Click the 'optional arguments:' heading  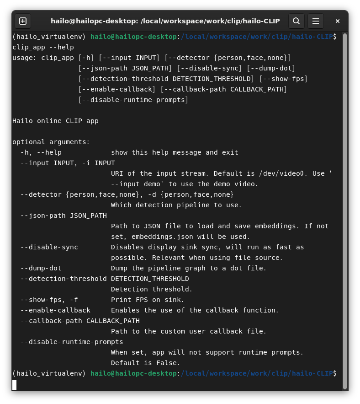pos(51,142)
